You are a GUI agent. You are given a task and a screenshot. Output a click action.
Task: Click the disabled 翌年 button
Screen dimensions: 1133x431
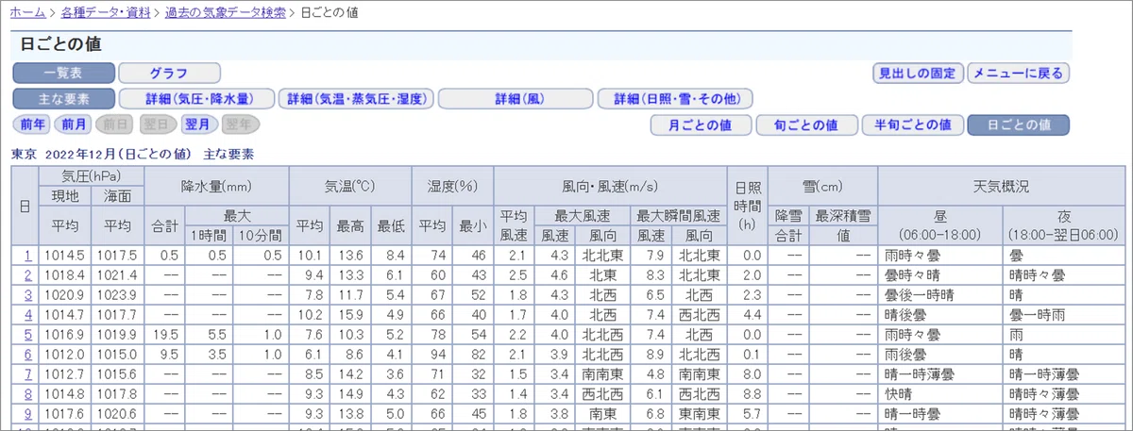[241, 124]
